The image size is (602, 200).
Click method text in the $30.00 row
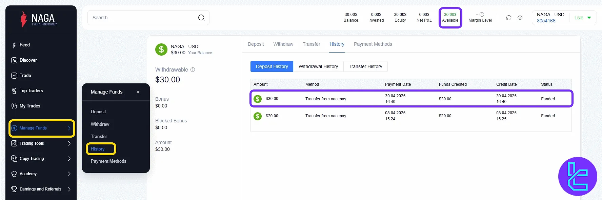pos(326,99)
